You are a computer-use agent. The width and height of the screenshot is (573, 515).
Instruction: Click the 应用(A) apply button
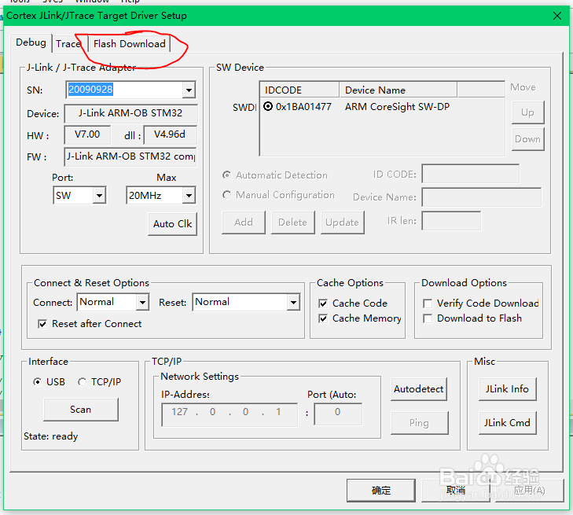(x=530, y=490)
